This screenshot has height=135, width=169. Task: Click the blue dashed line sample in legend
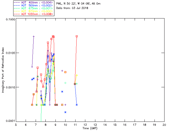point(17,5)
